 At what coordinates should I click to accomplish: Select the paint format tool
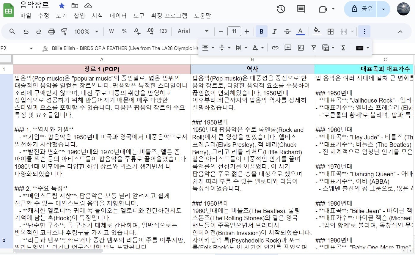pos(64,32)
